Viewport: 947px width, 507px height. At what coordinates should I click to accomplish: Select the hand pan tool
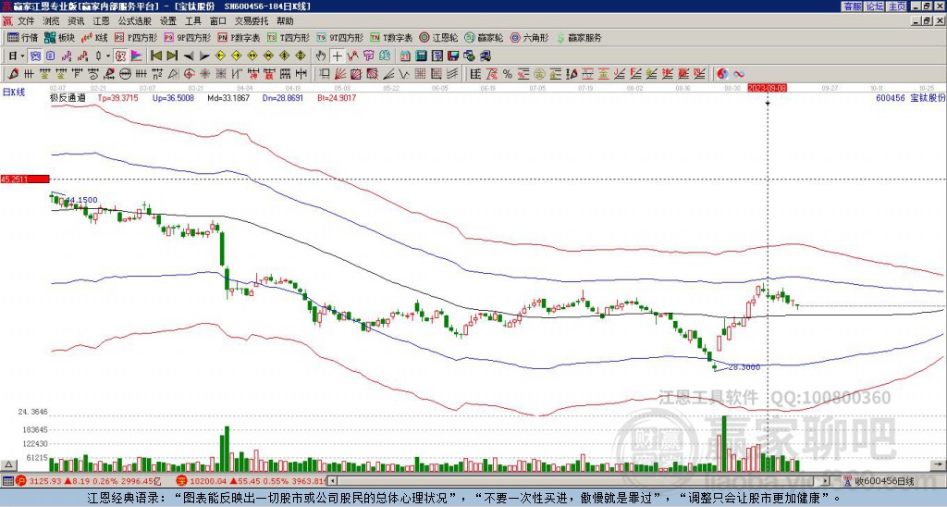coord(320,56)
